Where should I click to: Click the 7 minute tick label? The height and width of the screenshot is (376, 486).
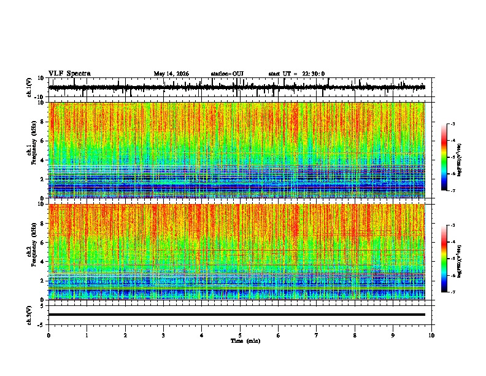tap(317, 335)
